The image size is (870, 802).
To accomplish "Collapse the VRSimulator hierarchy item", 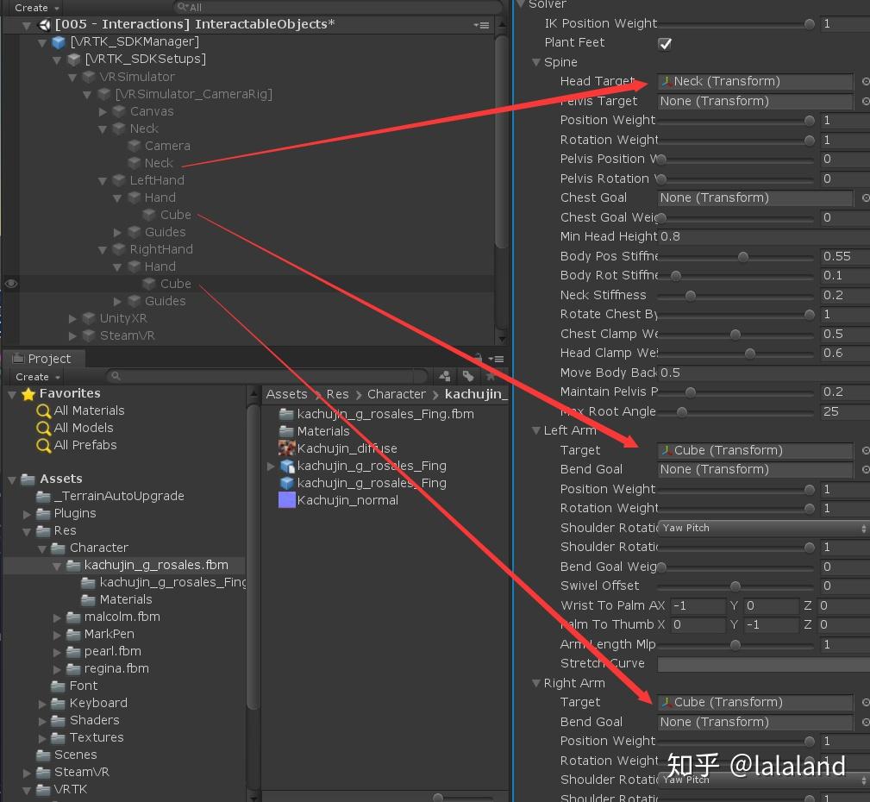I will [73, 77].
